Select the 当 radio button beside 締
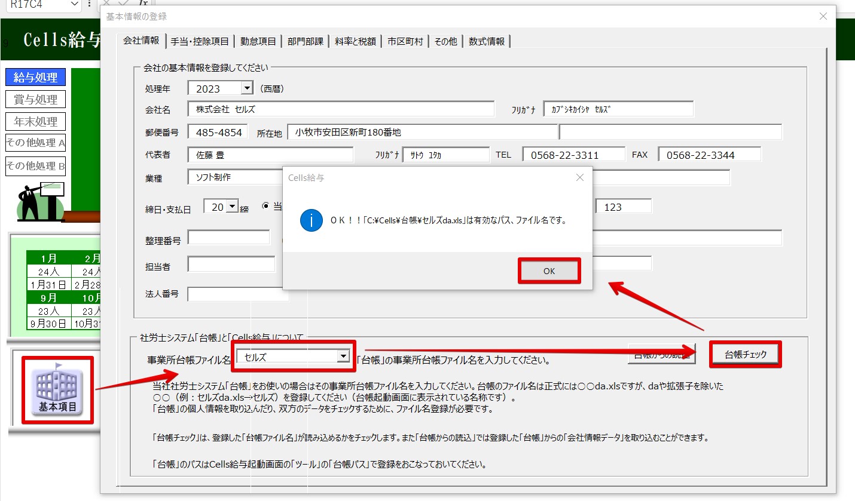Viewport: 855px width, 501px height. pos(266,206)
